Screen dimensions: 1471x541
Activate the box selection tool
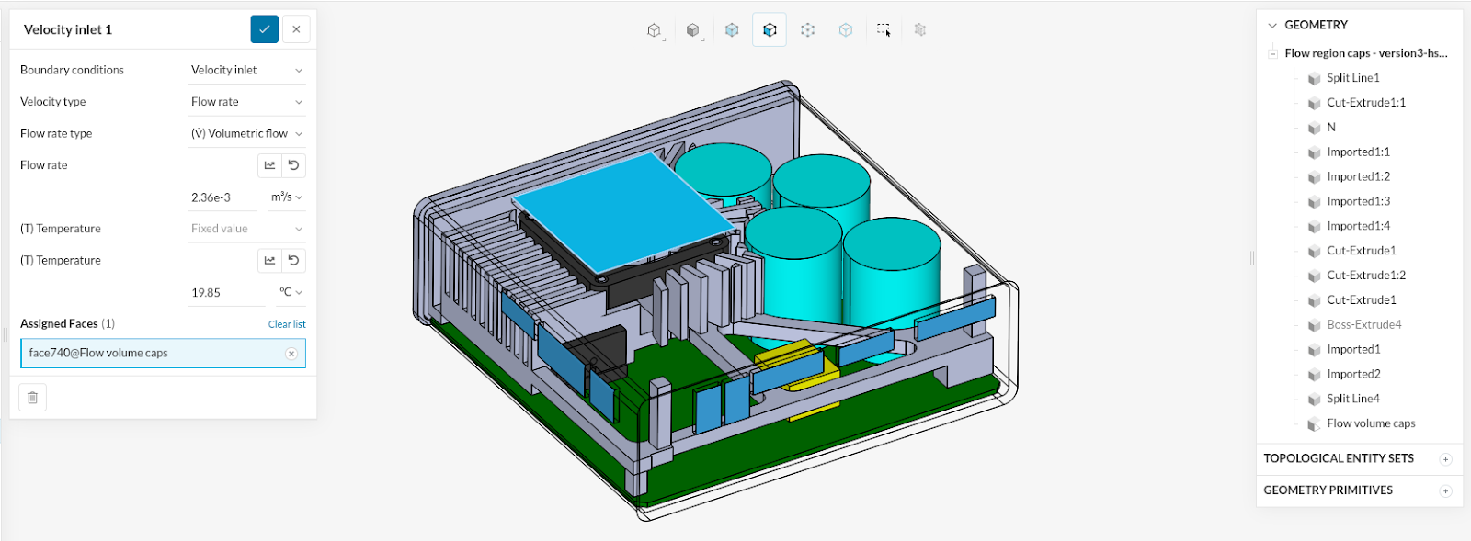pos(884,30)
